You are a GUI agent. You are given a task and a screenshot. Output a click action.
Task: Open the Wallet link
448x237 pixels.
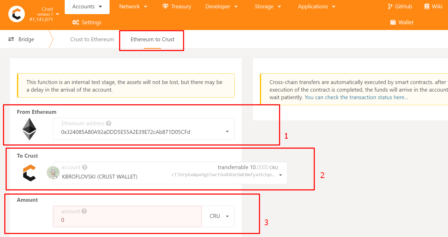tap(402, 22)
